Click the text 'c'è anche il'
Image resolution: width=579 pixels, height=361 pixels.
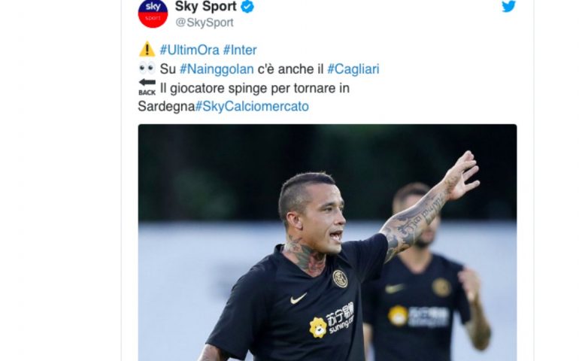point(290,69)
